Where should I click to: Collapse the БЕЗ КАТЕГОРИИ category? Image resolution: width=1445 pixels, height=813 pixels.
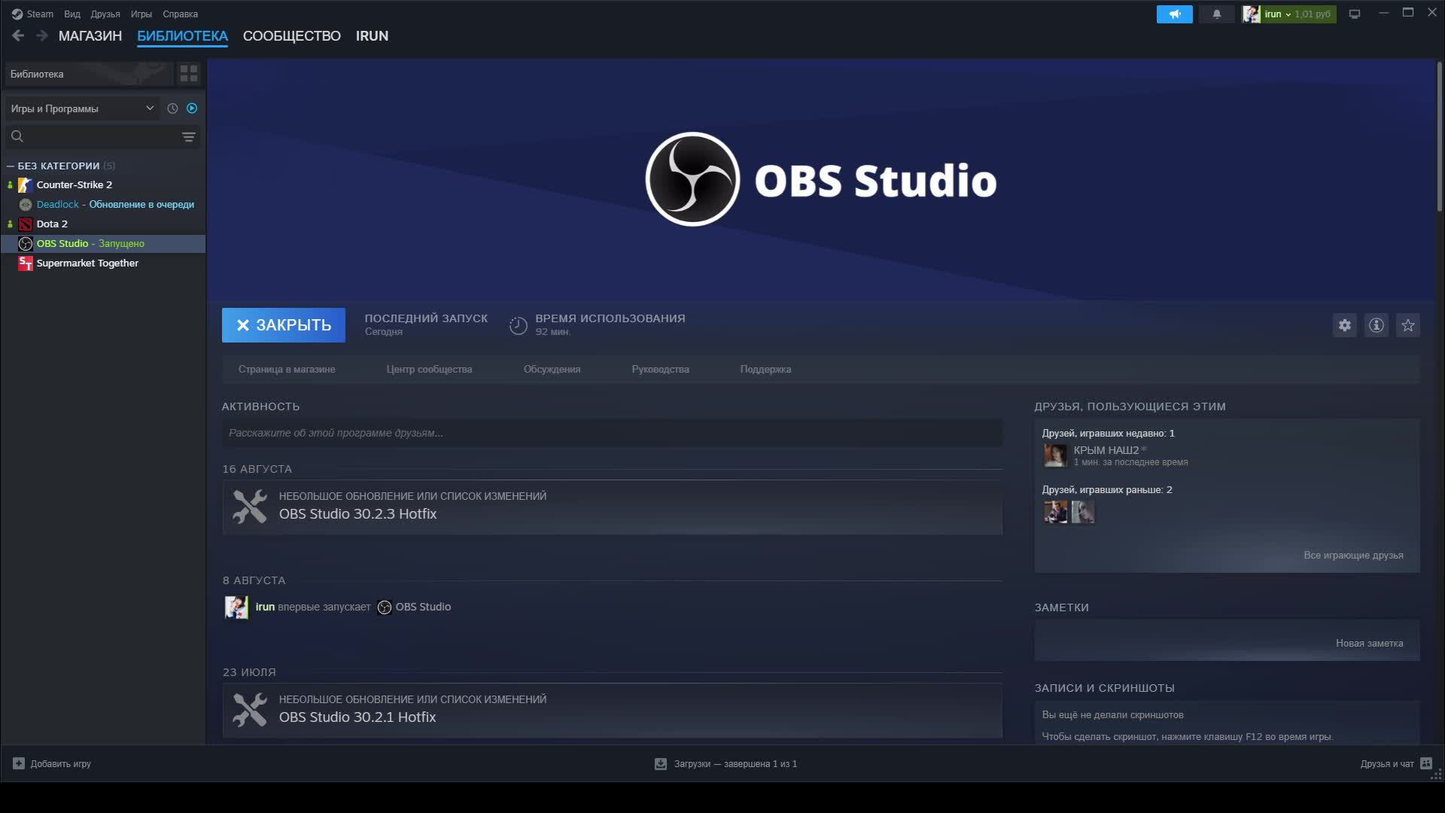[11, 166]
